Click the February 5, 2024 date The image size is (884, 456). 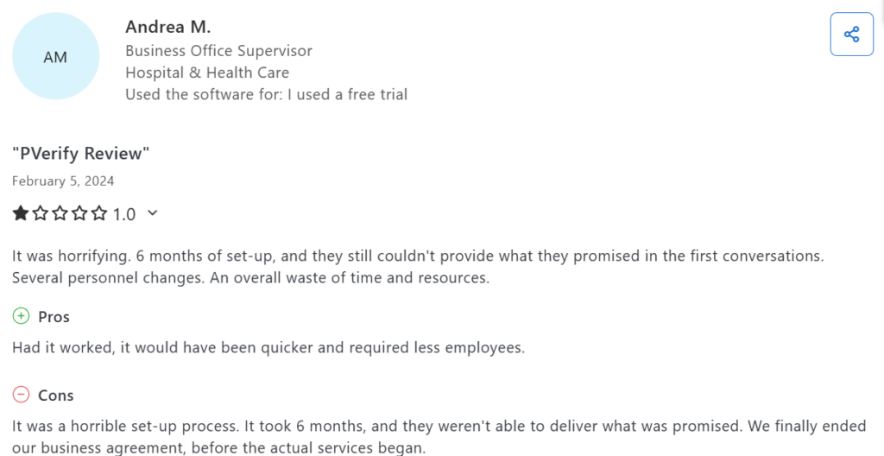point(63,181)
